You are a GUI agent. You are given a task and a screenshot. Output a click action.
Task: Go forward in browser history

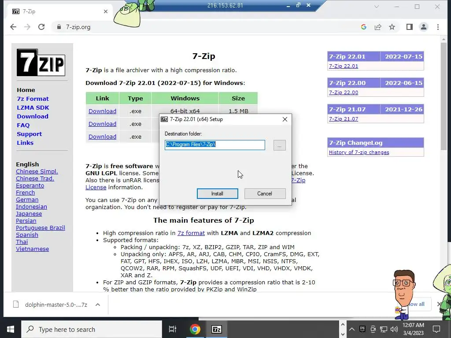tap(27, 27)
